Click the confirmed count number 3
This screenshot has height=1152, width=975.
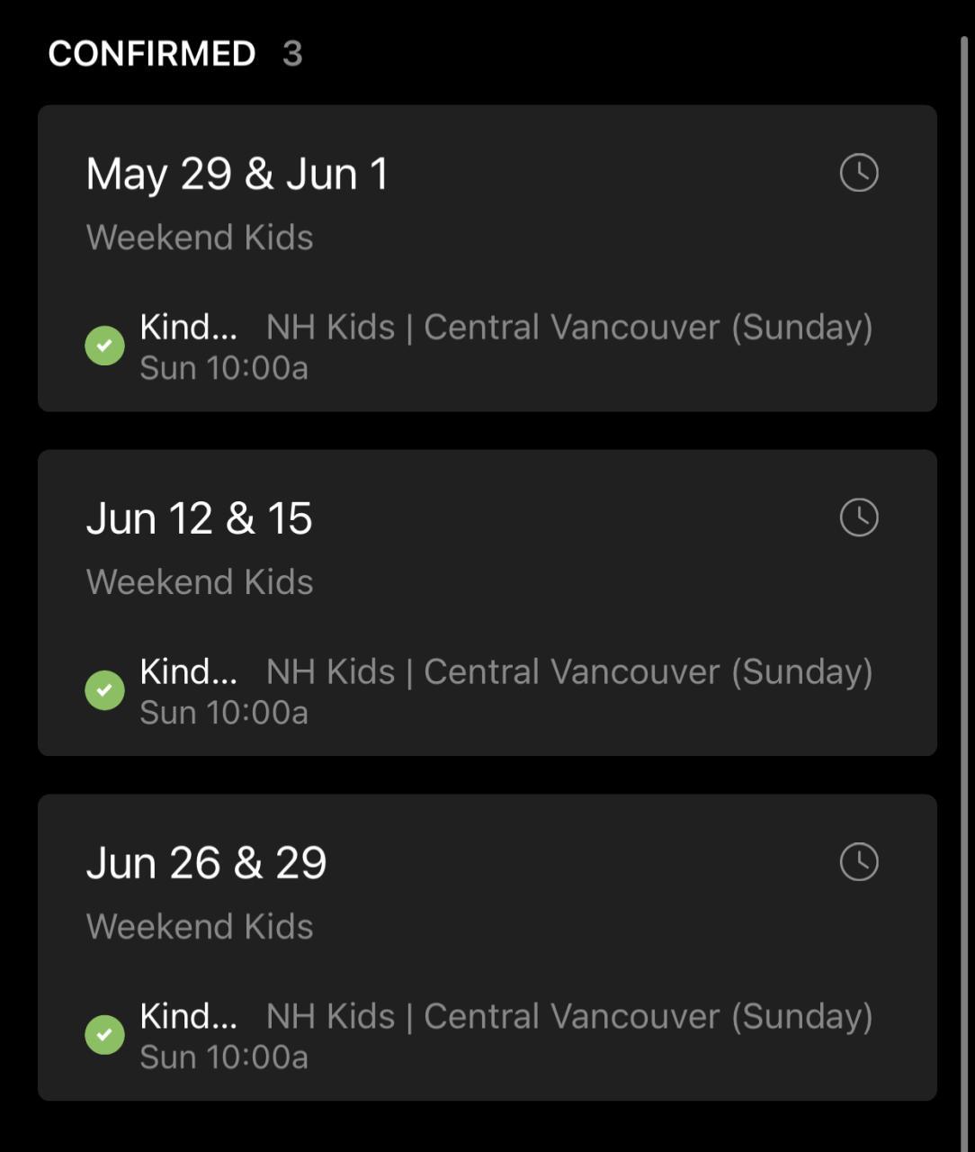(x=292, y=54)
